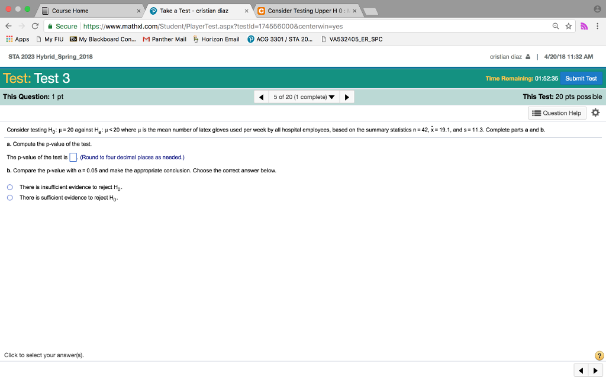Click the address bar URL
This screenshot has height=379, width=606.
[213, 26]
